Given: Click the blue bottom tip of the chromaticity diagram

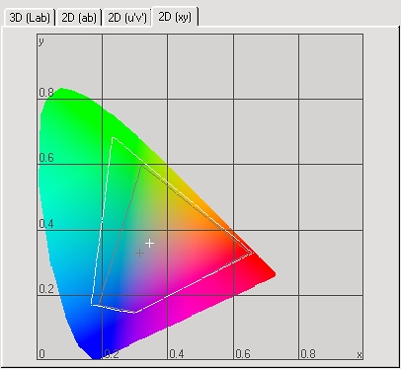Looking at the screenshot, I should [96, 356].
